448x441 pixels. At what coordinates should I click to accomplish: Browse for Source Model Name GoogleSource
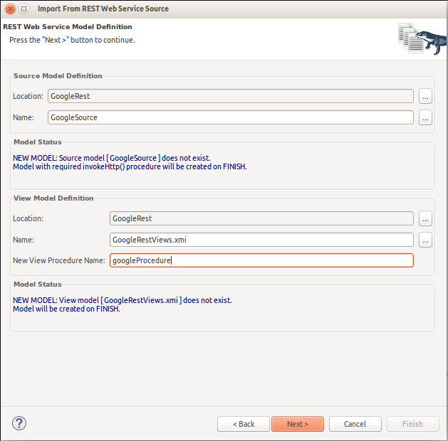[425, 117]
